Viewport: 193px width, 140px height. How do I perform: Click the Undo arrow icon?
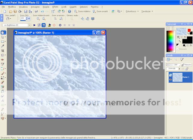click(x=42, y=11)
